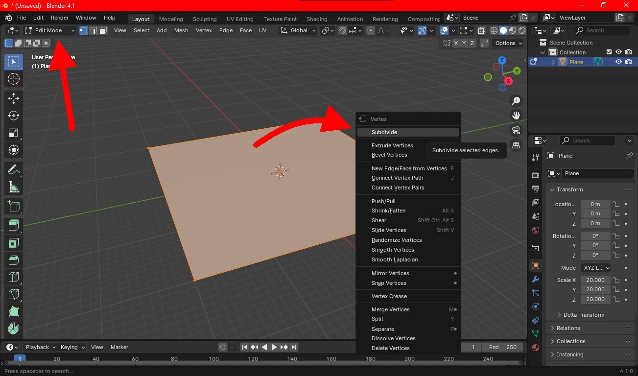This screenshot has height=376, width=638.
Task: Choose Subdivide from the Vertex menu
Action: [x=408, y=132]
